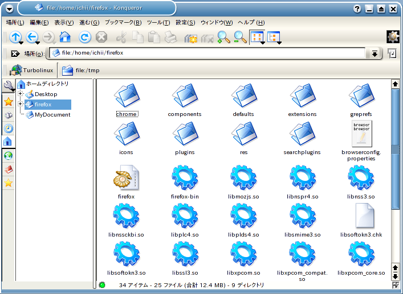The height and width of the screenshot is (294, 403).
Task: Zoom in with plus magnifier icon
Action: [223, 37]
